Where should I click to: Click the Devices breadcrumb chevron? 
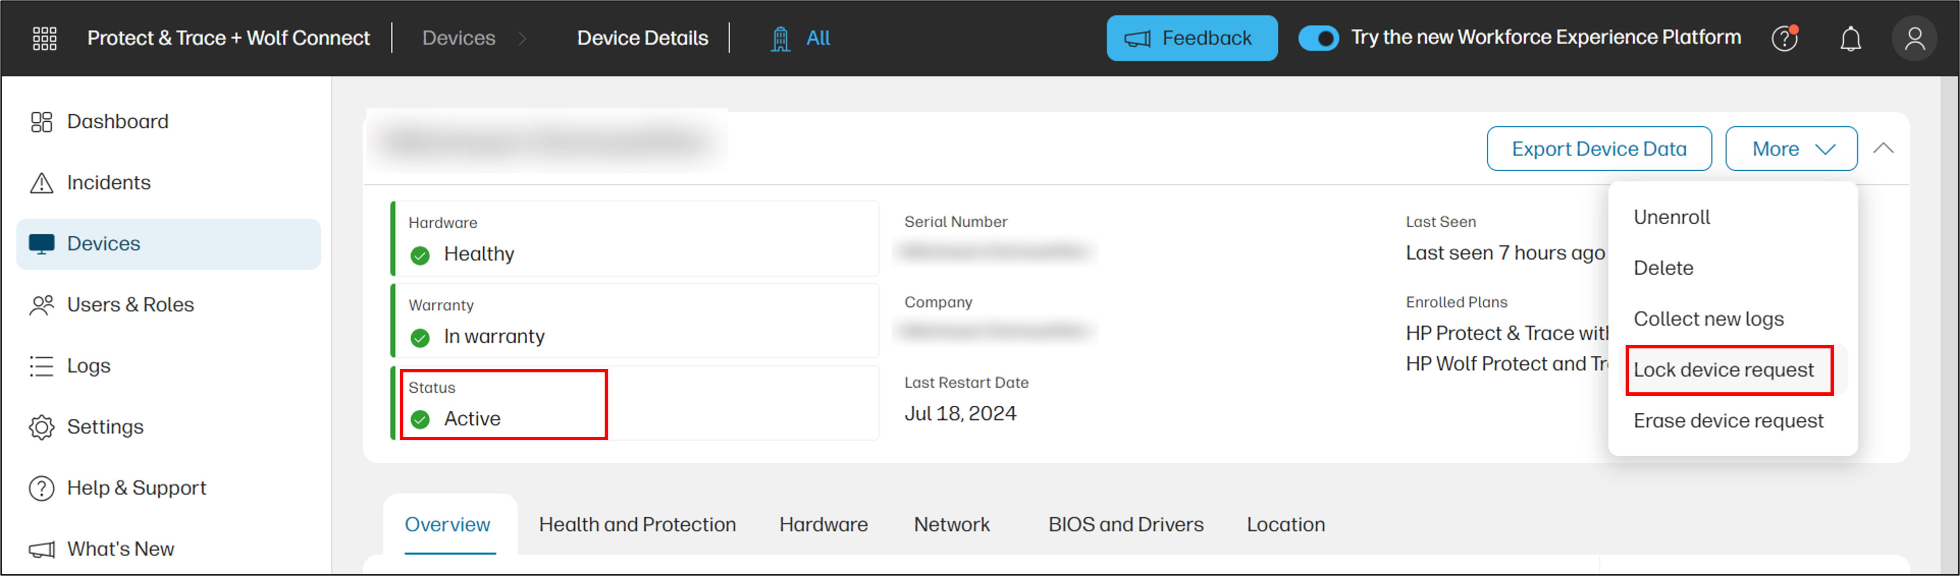[x=522, y=38]
